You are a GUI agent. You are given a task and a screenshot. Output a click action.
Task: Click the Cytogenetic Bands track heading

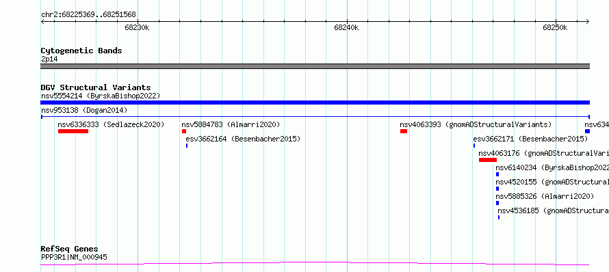point(81,51)
